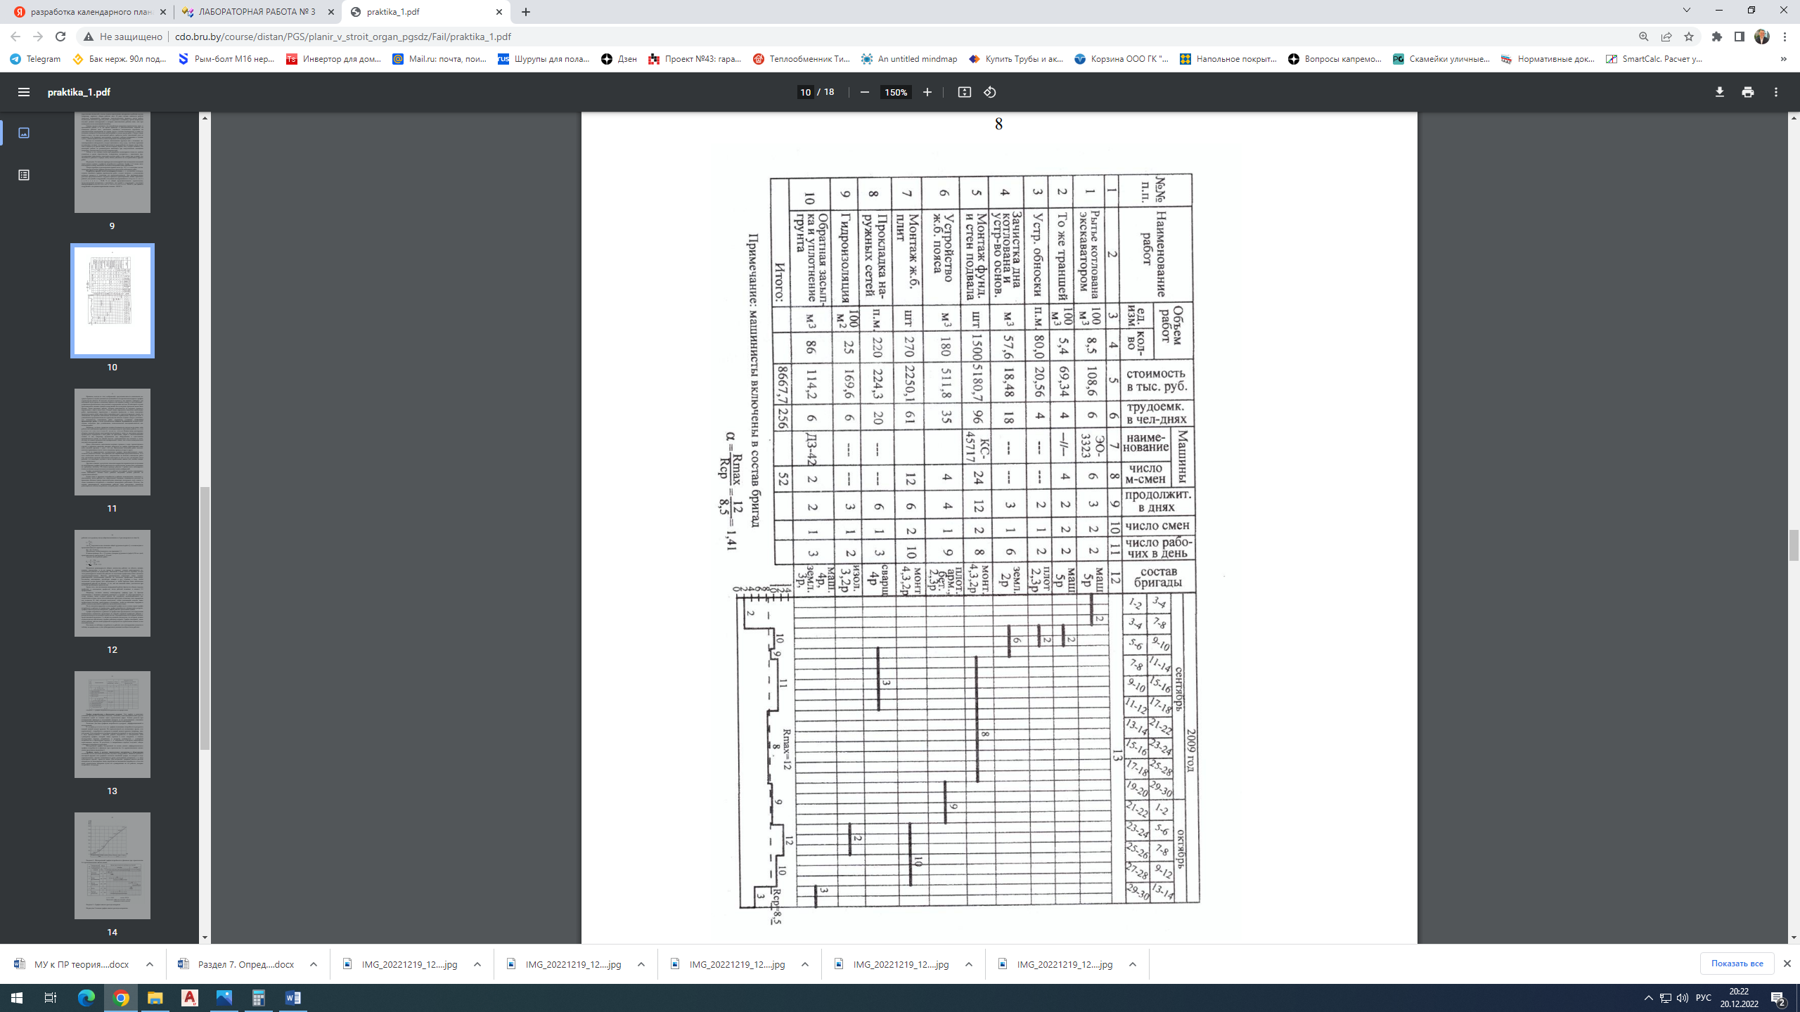Share this page icon
1800x1012 pixels.
click(x=1666, y=37)
